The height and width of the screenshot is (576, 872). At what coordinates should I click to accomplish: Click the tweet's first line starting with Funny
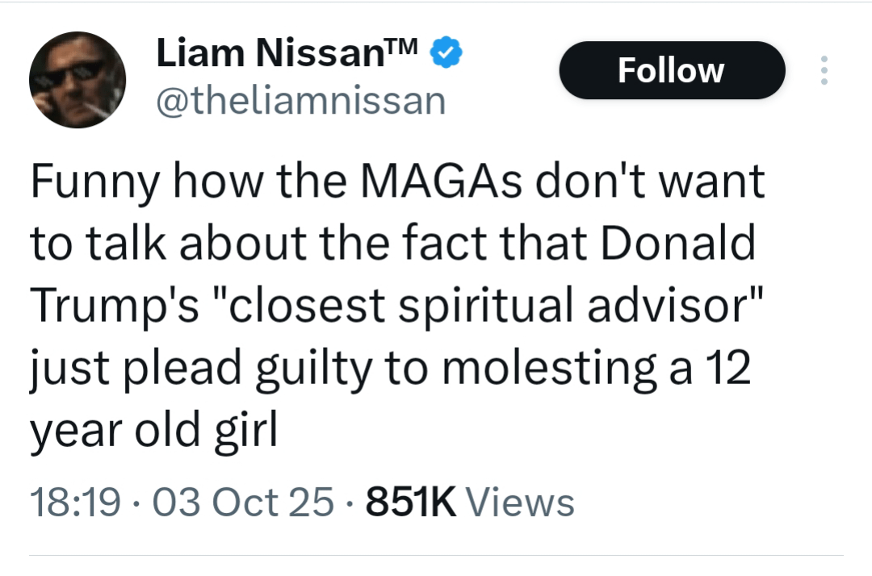tap(396, 182)
